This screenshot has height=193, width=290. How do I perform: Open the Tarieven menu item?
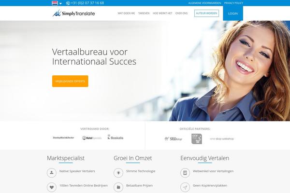pos(144,14)
